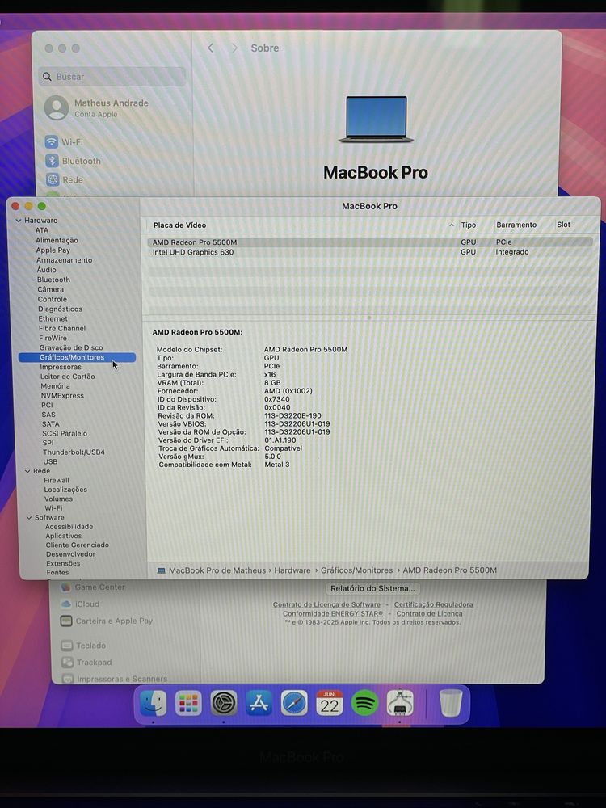The height and width of the screenshot is (808, 606).
Task: Click the Buscar search field
Action: (112, 76)
